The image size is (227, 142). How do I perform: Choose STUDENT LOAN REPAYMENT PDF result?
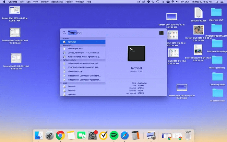click(84, 67)
